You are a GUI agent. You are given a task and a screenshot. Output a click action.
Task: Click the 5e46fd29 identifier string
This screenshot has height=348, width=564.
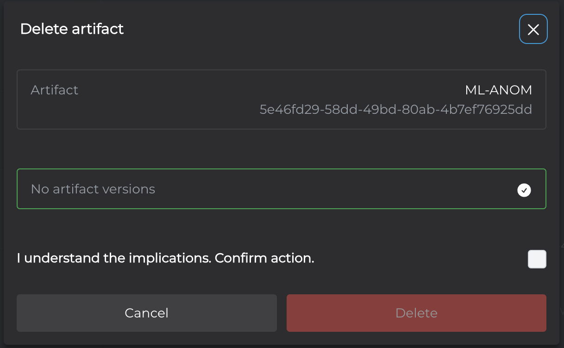pos(396,110)
